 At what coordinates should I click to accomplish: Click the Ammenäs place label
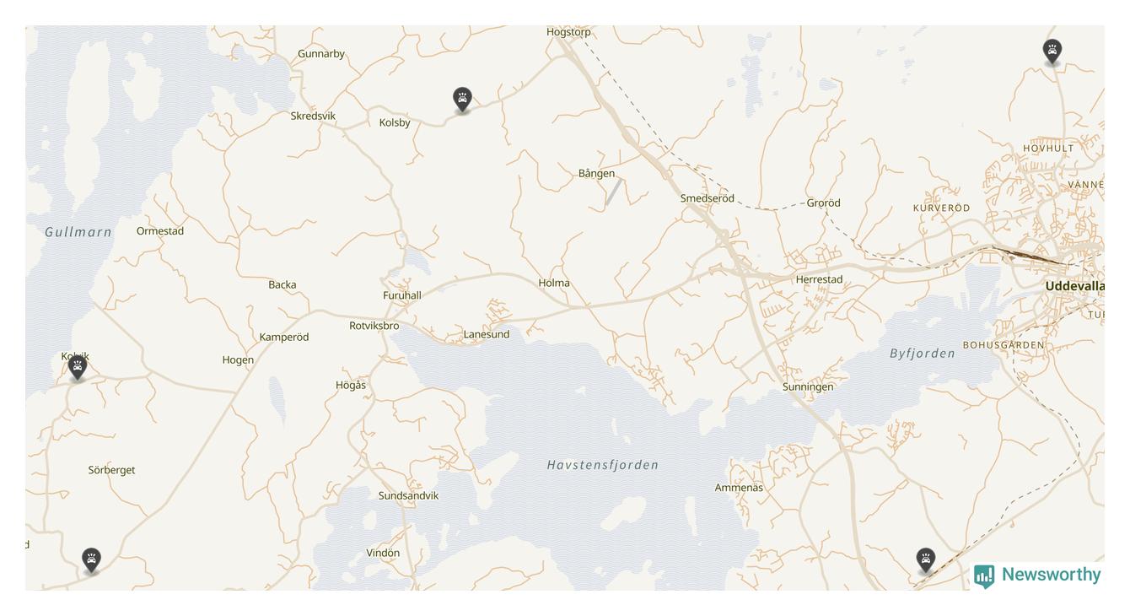tap(739, 488)
